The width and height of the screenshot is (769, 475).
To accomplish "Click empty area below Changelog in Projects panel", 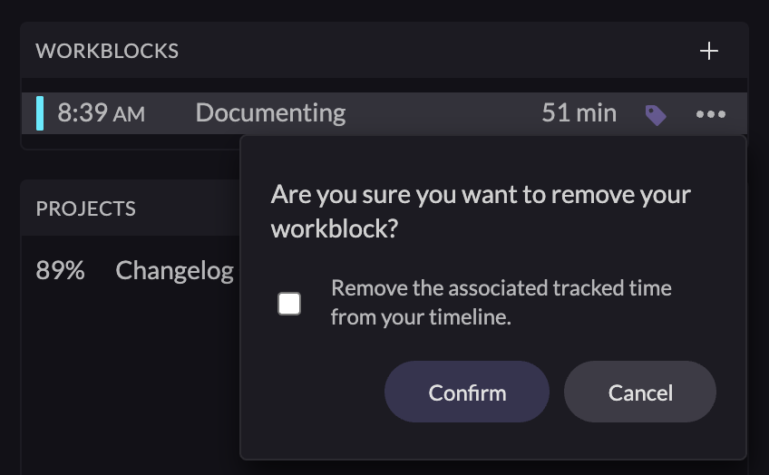I will click(127, 381).
